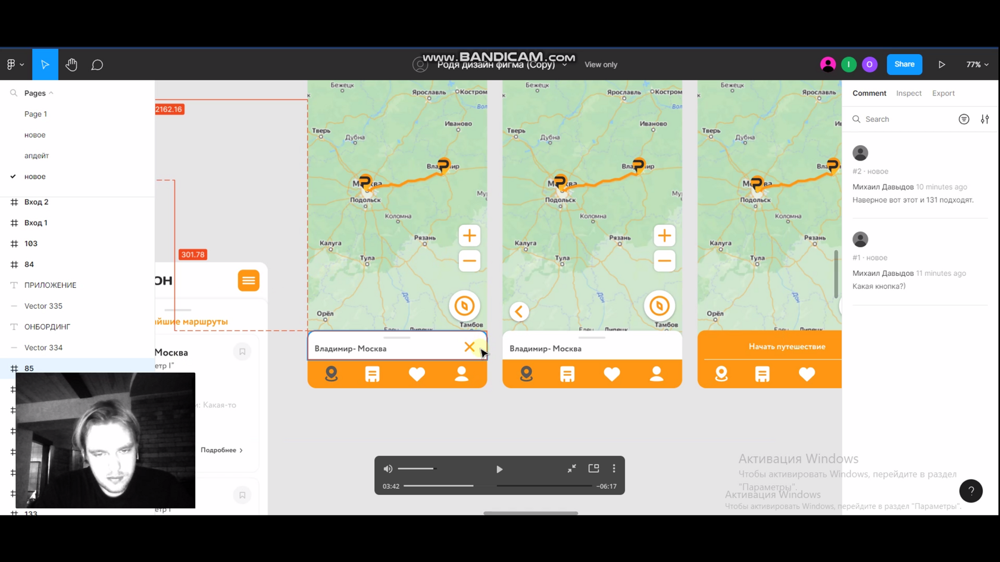Select the ОНБОРДИНГ text layer
The image size is (1000, 562).
point(48,326)
